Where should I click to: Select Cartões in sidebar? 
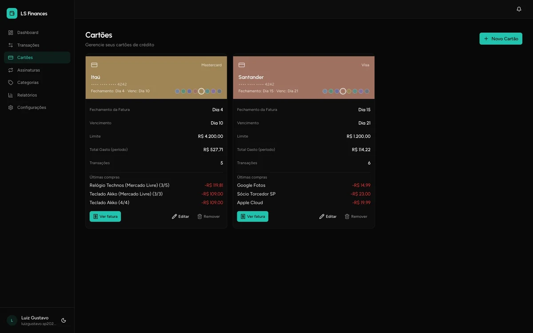pos(37,57)
